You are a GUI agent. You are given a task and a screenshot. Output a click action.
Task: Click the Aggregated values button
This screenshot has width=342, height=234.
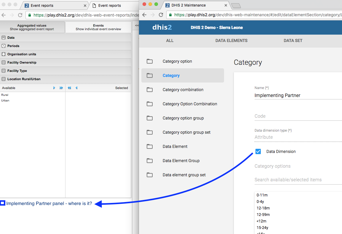(32, 27)
